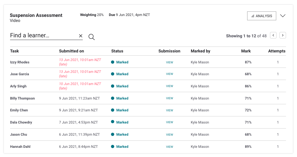Viewport: 297px width, 157px height.
Task: View Dala Chowdry's submission
Action: (169, 122)
